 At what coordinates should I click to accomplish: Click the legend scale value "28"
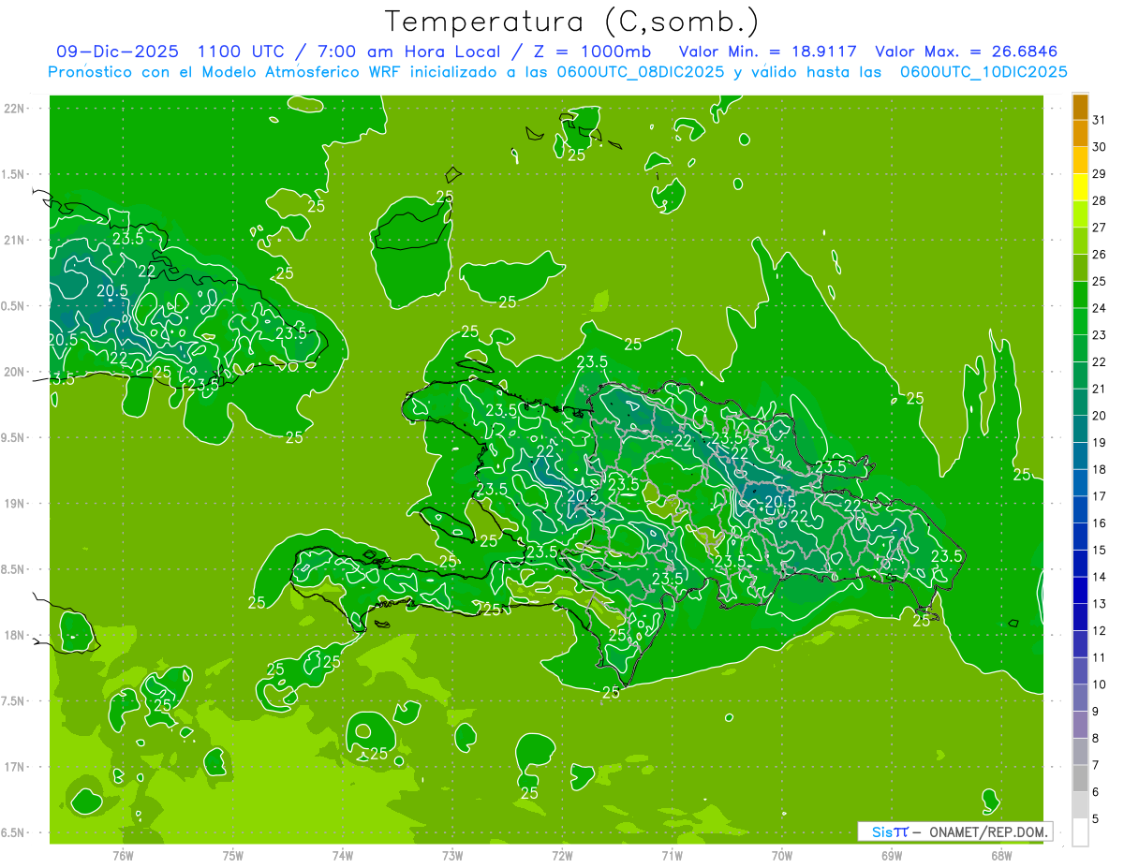click(1099, 200)
